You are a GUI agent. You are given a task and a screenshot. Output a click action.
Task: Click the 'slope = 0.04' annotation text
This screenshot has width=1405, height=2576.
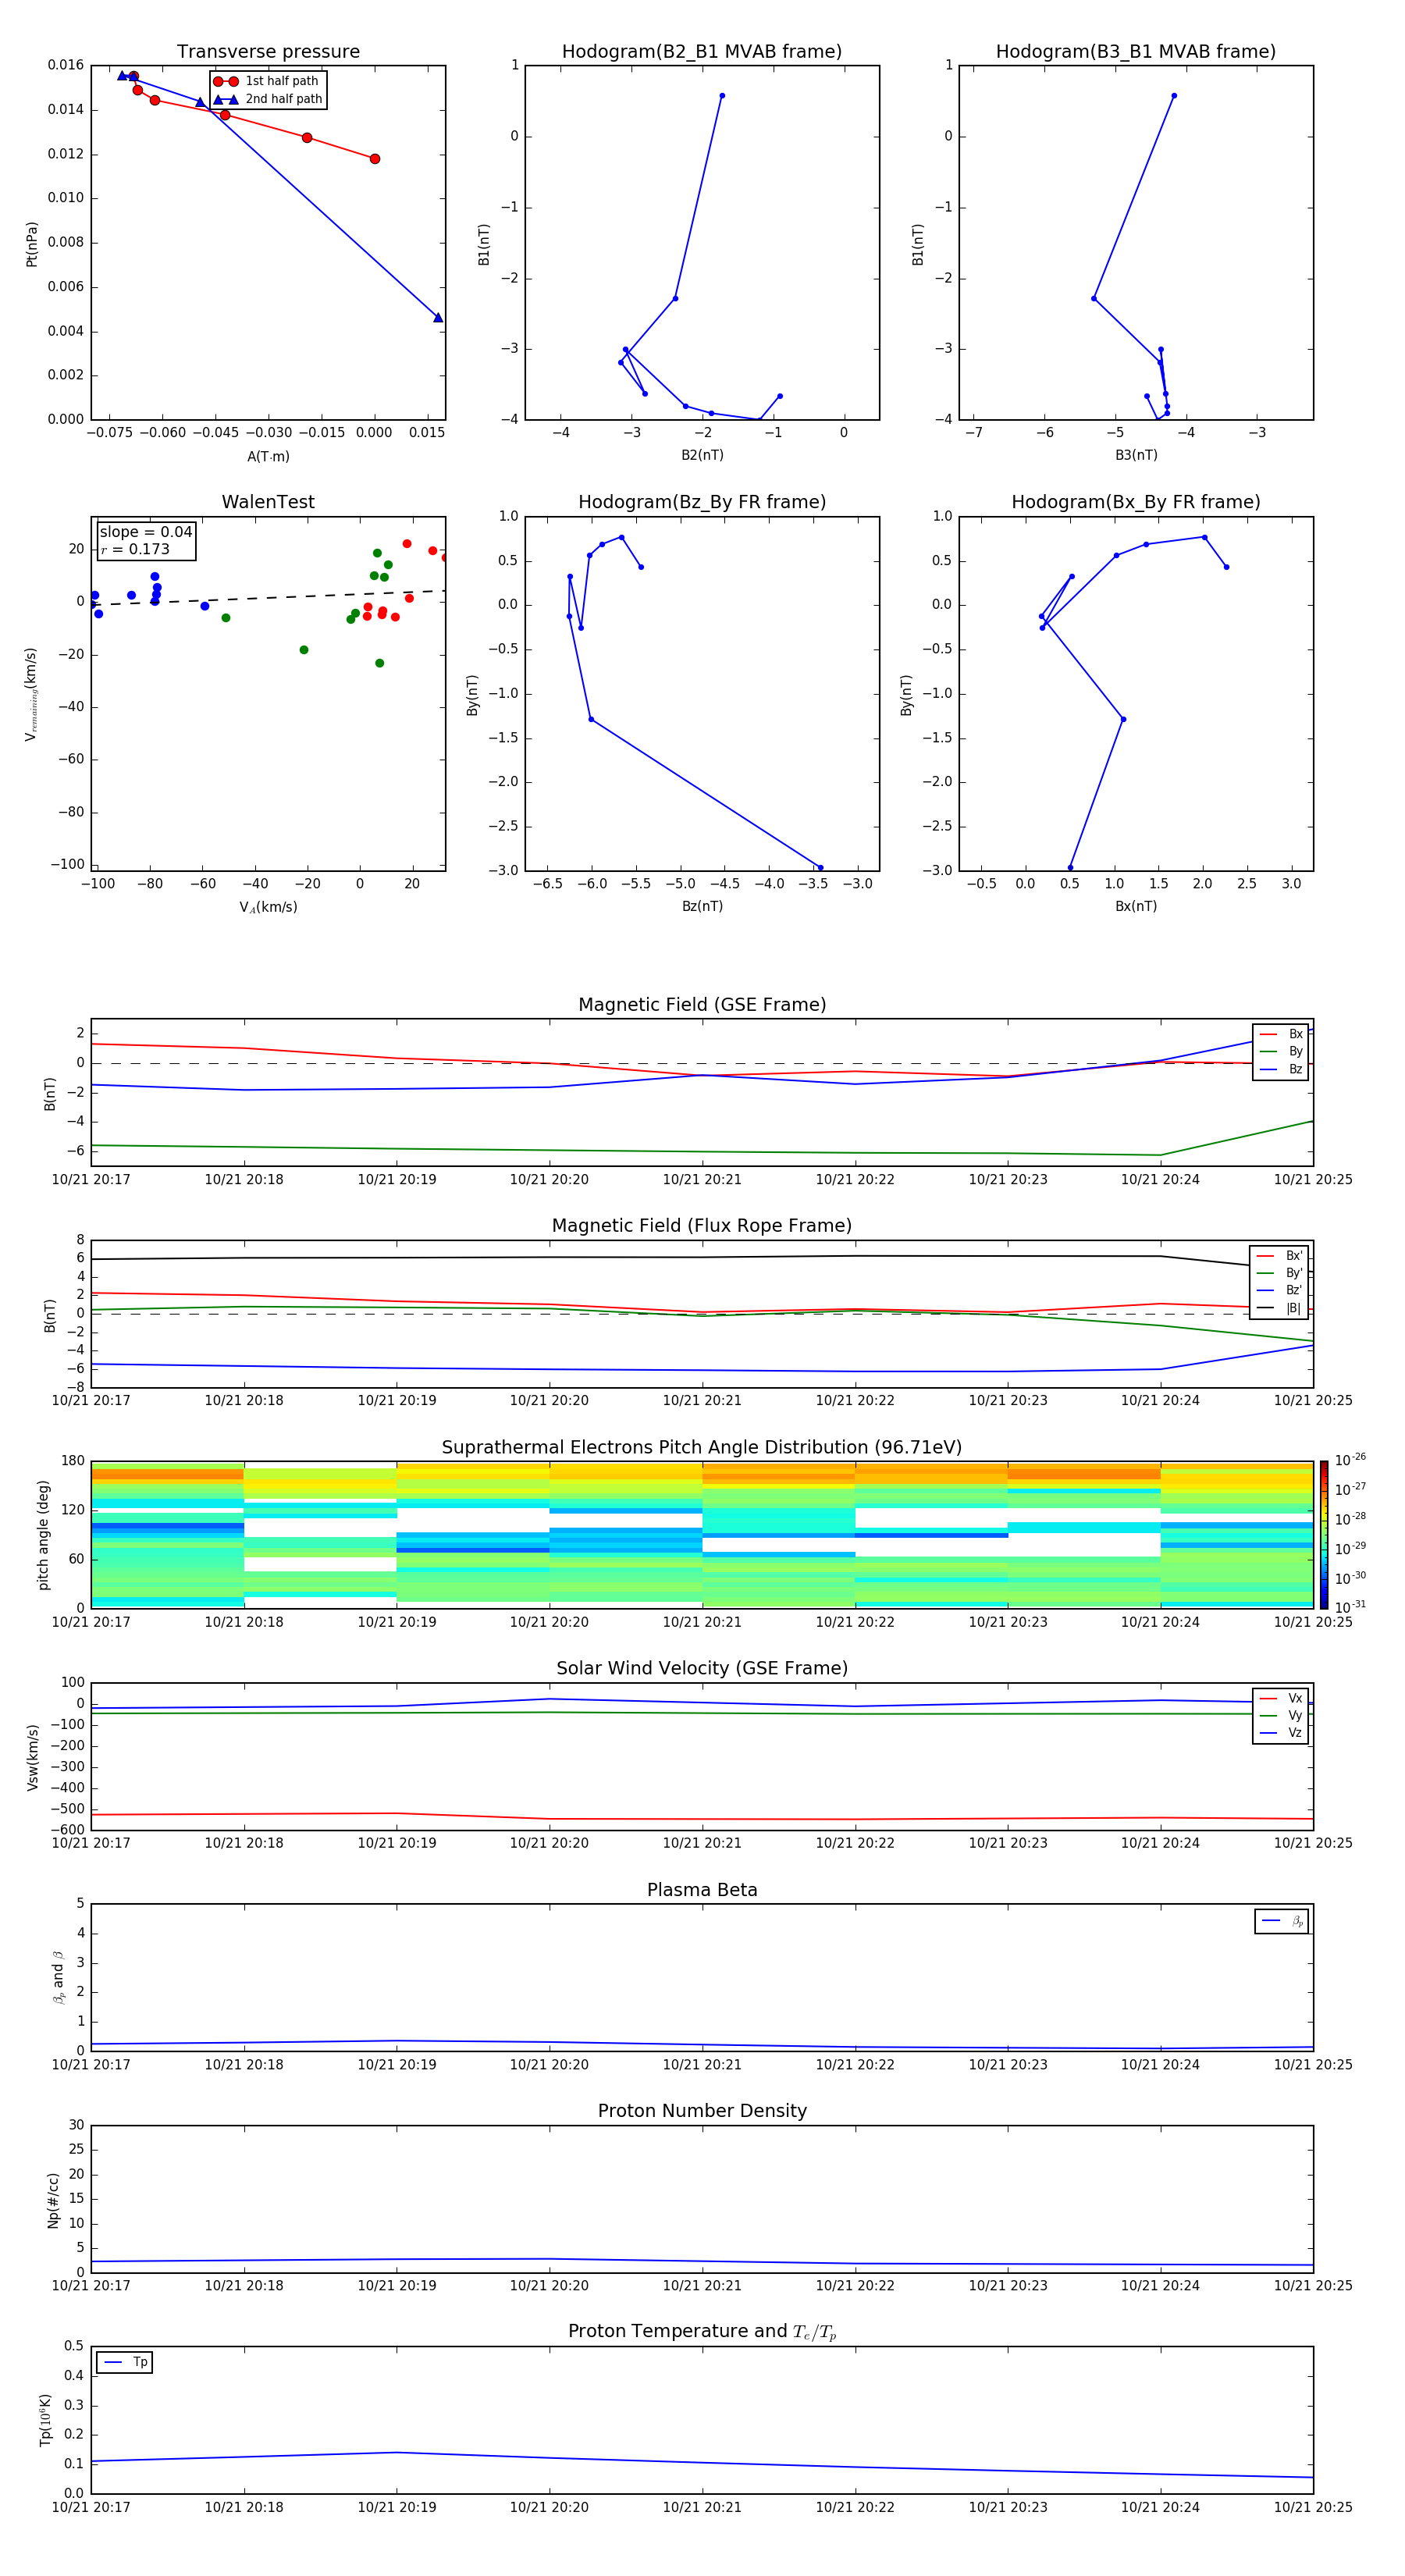click(x=146, y=532)
